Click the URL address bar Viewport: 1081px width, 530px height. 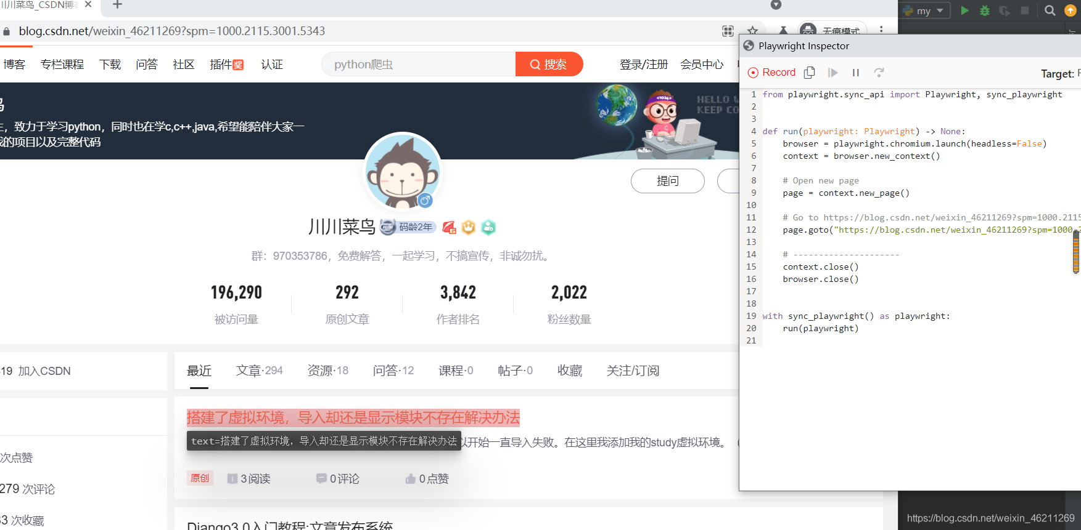point(364,31)
